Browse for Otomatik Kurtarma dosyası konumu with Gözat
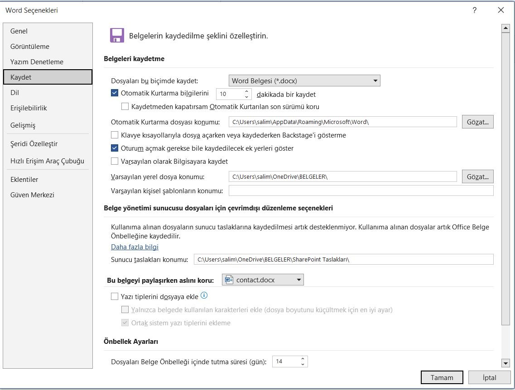This screenshot has width=515, height=390. (477, 122)
